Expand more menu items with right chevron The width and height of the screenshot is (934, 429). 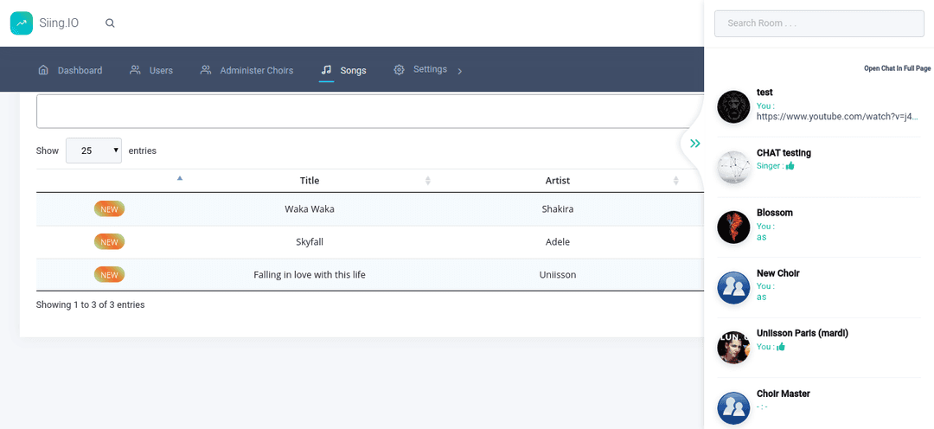[459, 71]
